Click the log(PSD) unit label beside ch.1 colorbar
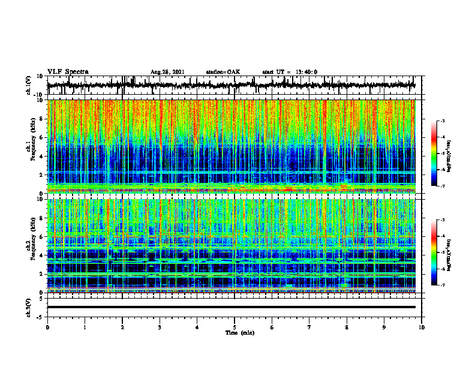Viewport: 475px width, 367px height. click(x=449, y=157)
